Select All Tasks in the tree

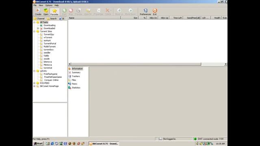click(44, 22)
